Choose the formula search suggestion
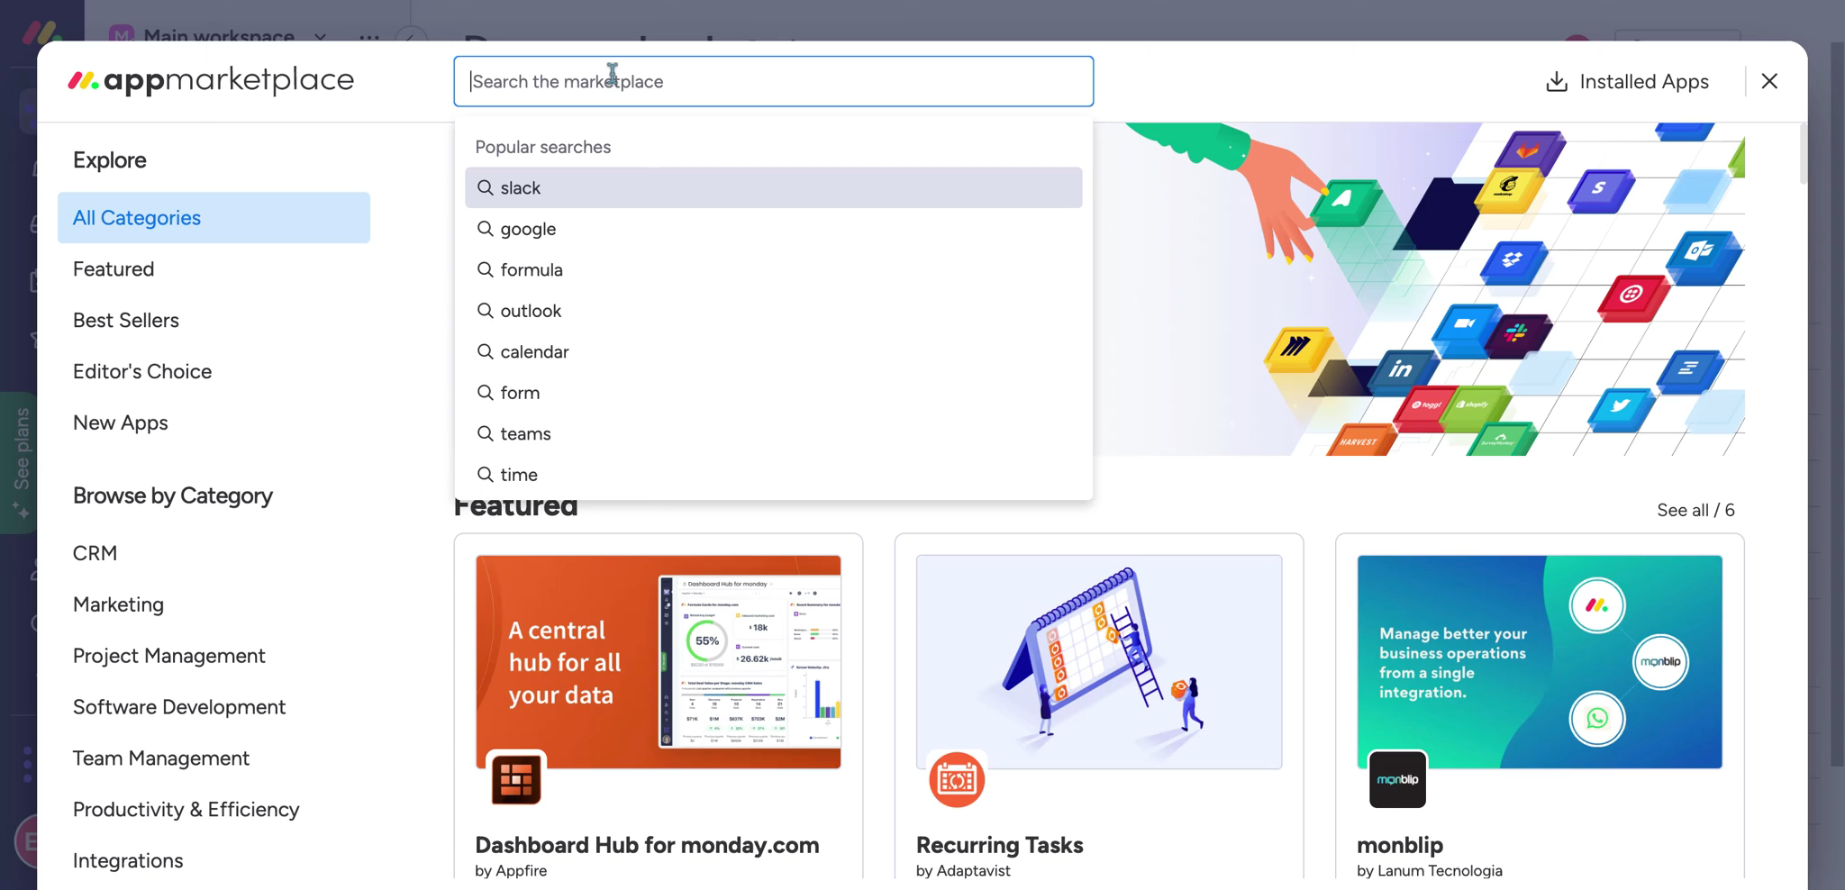Image resolution: width=1845 pixels, height=890 pixels. 773,269
